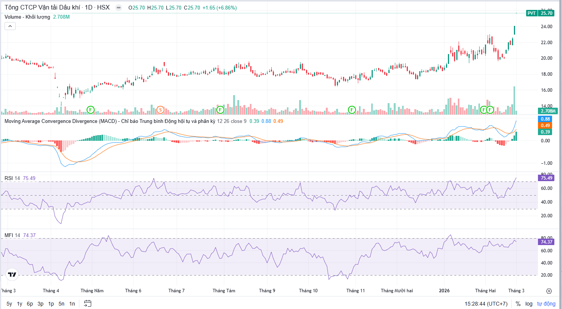Click the TradingView logo icon

12,275
